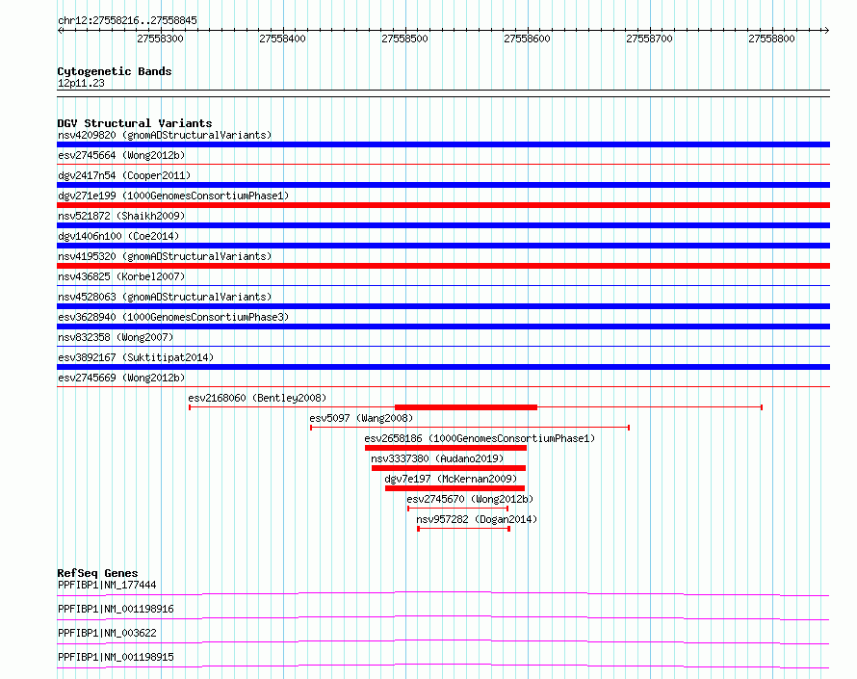Click ruler position 27558400
857x679 pixels.
coord(282,39)
